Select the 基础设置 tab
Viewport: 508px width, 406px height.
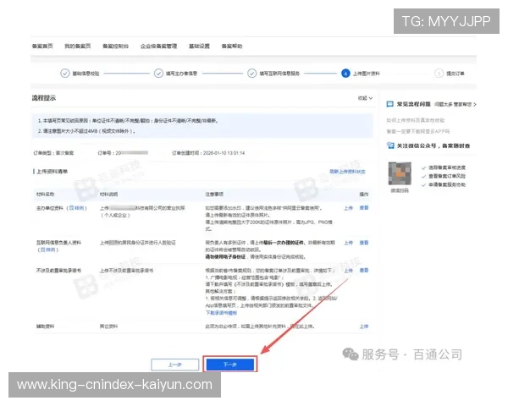(199, 46)
